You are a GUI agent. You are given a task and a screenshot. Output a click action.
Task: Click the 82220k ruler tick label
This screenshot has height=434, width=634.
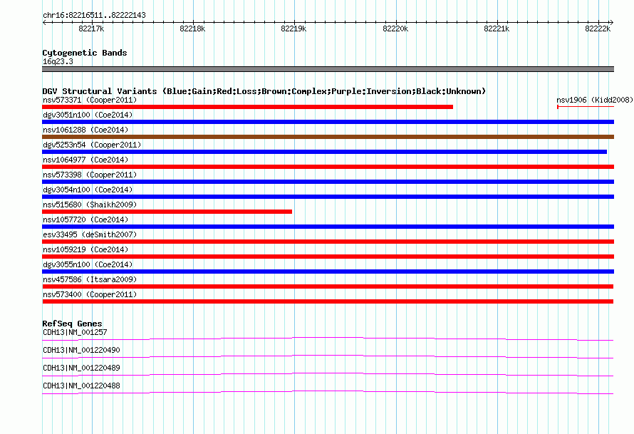pyautogui.click(x=395, y=29)
